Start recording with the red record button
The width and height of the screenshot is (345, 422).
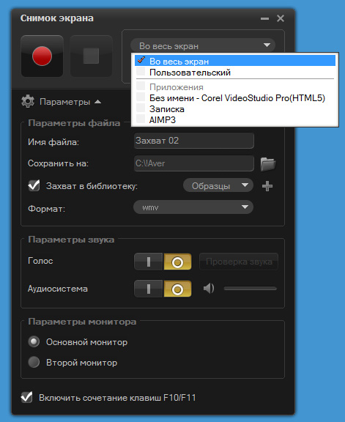[x=42, y=56]
